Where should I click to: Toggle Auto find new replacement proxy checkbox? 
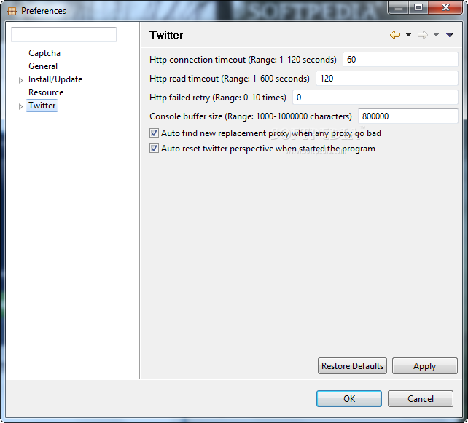point(154,133)
